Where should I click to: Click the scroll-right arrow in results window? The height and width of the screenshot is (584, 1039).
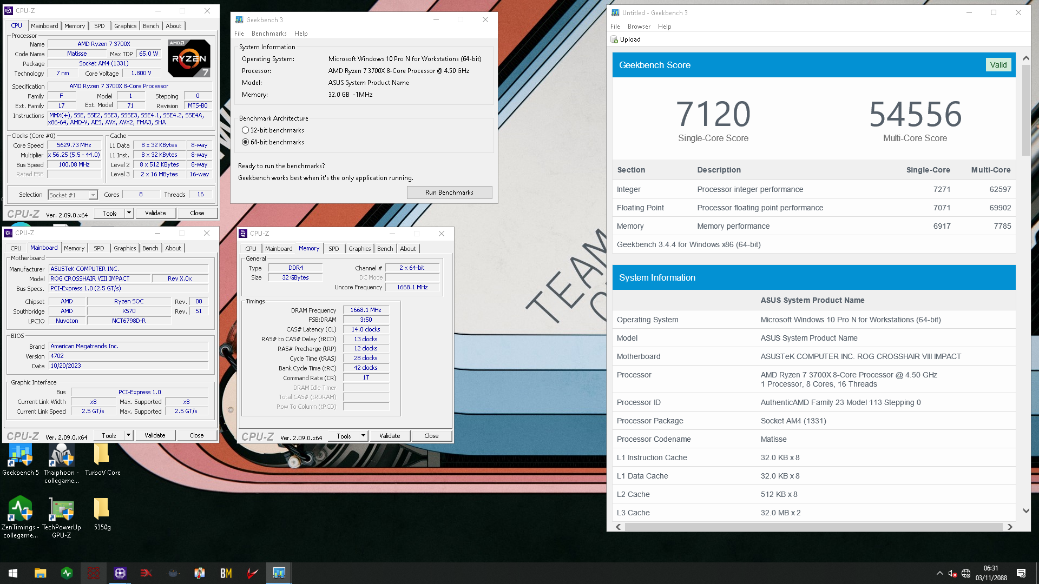(1010, 527)
